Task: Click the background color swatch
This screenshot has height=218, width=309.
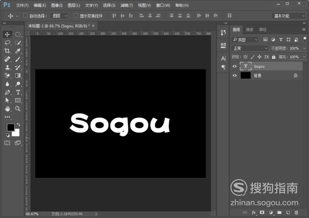Action: [17, 134]
